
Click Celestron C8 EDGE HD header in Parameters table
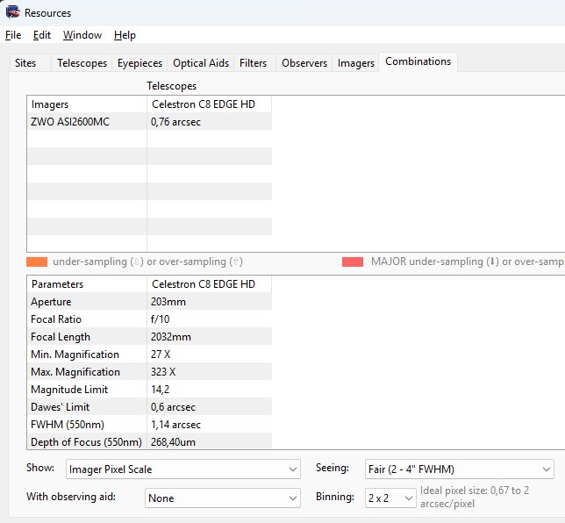coord(210,284)
